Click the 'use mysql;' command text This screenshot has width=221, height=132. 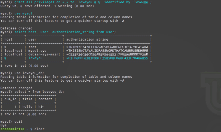[24, 13]
